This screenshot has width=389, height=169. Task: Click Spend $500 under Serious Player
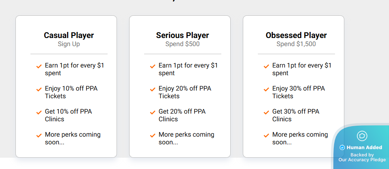coord(182,44)
